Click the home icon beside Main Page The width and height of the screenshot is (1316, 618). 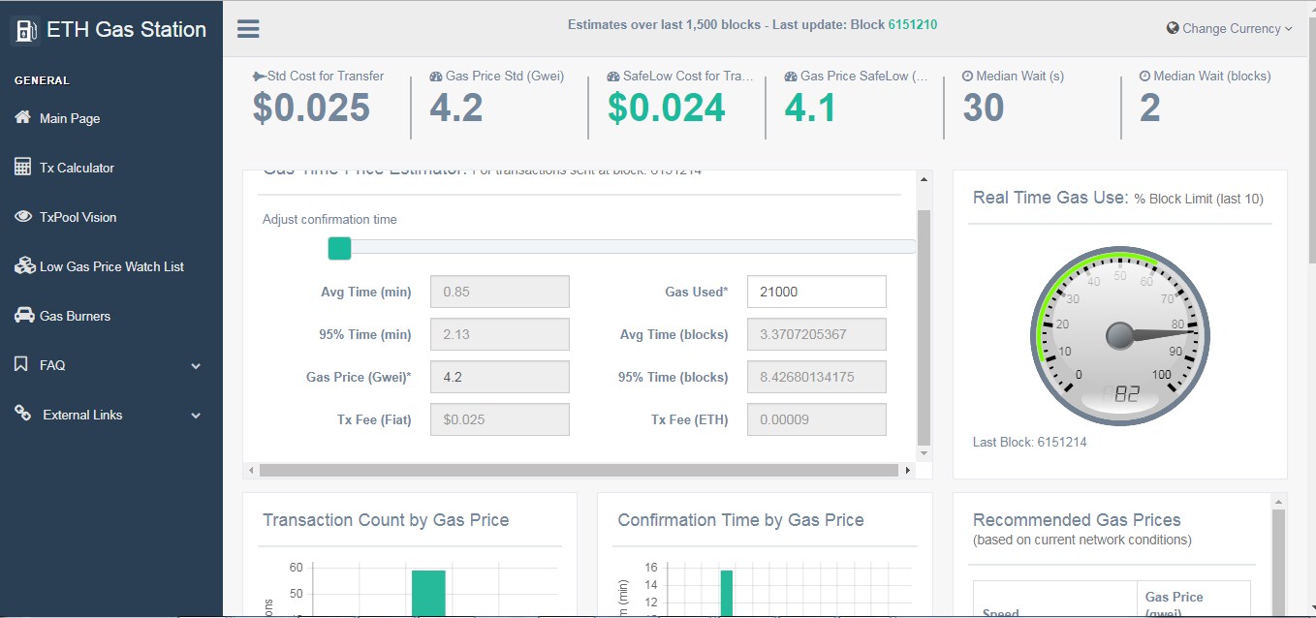tap(22, 117)
